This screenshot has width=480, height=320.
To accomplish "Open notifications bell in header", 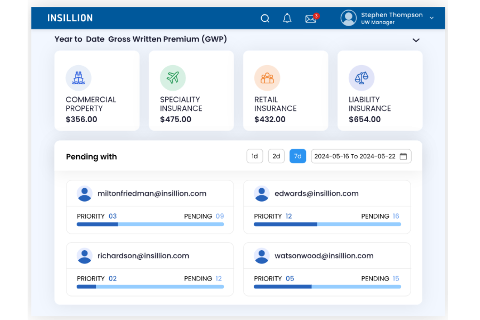I will (287, 18).
